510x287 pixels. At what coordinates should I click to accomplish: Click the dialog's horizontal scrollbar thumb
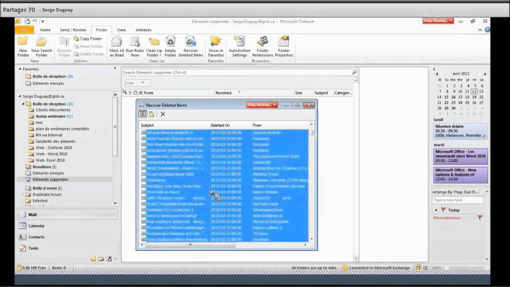(190, 245)
